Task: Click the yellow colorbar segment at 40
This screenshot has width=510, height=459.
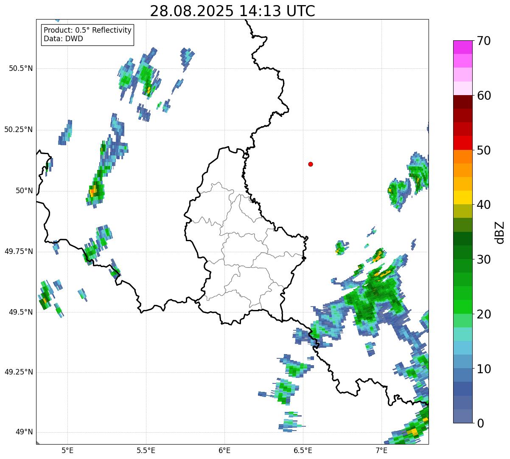Action: 462,197
